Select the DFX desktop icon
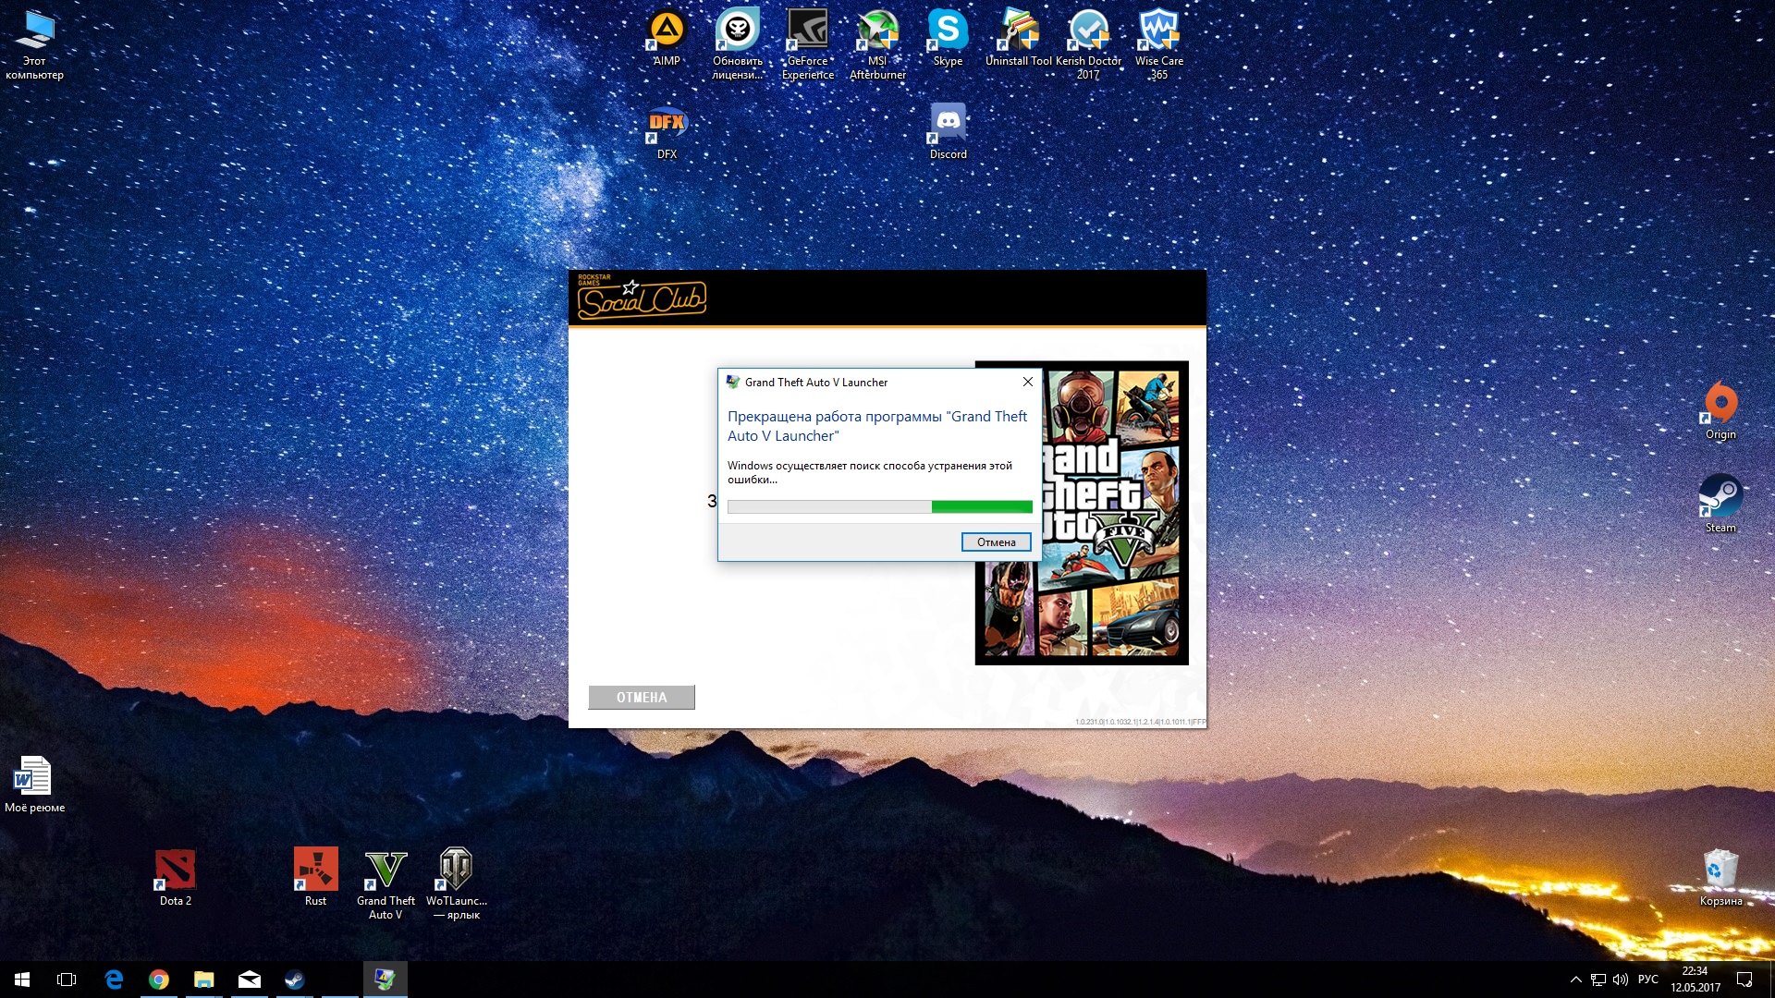Screen dimensions: 1775x998 click(667, 125)
